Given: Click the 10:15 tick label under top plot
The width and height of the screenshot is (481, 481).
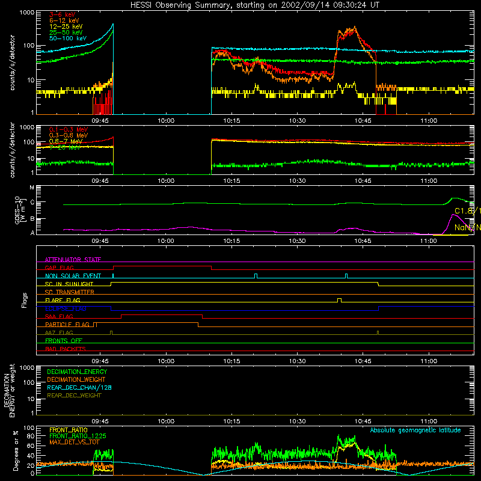Looking at the screenshot, I should tap(231, 121).
